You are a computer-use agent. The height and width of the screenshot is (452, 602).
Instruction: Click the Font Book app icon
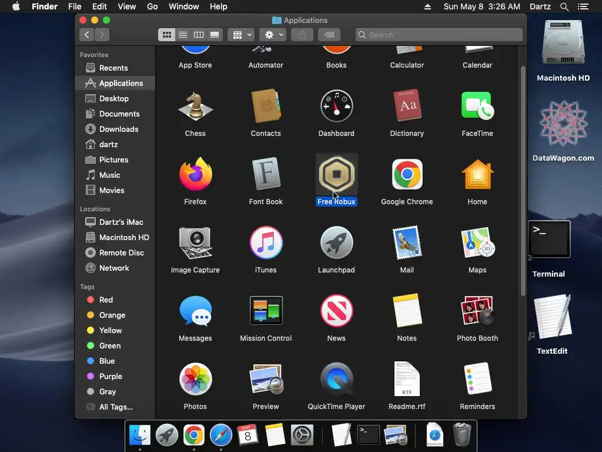pos(266,174)
